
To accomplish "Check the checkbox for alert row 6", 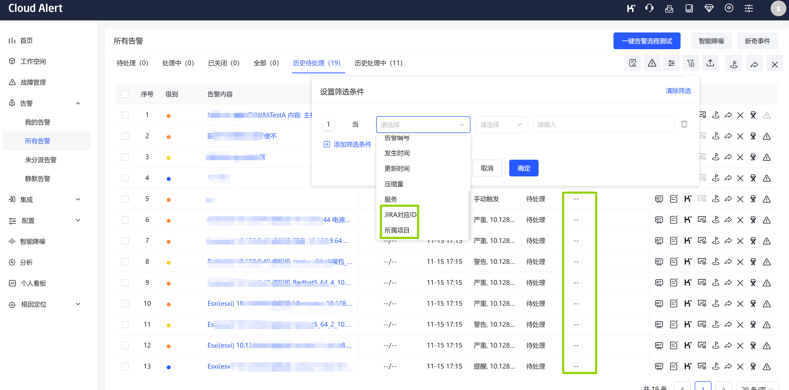I will (125, 220).
